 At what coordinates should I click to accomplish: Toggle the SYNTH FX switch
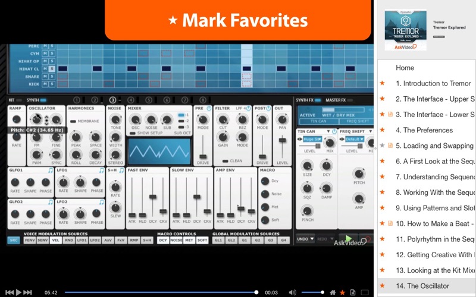point(318,100)
